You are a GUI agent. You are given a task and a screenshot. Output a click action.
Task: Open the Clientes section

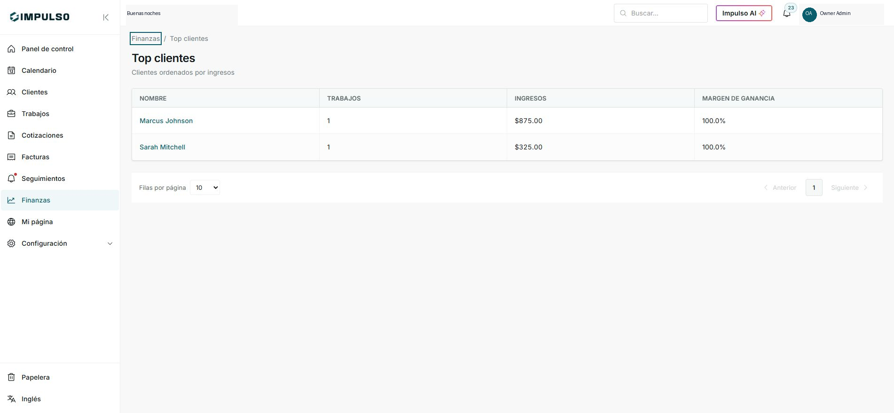pyautogui.click(x=60, y=92)
